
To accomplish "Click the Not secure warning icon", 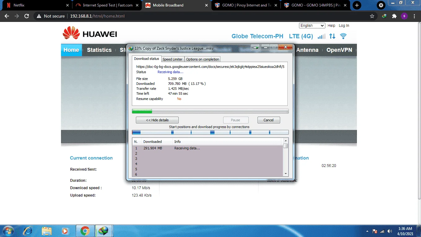I will (x=39, y=16).
